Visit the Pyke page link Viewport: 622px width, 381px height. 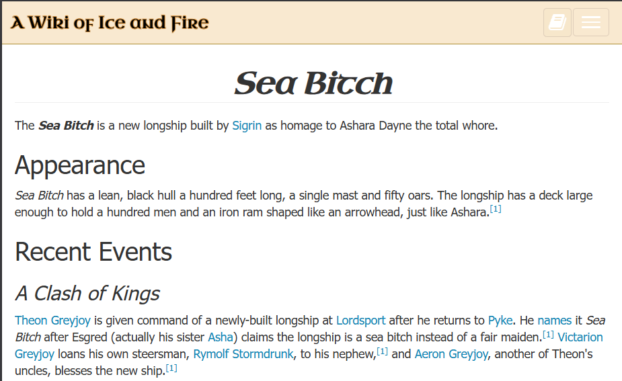pos(500,321)
